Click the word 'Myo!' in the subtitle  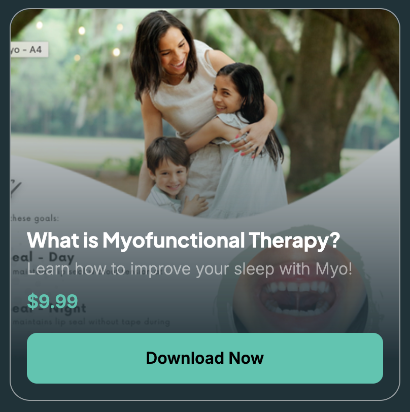(x=334, y=269)
